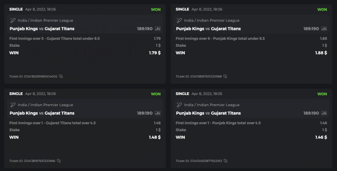Copy ticket ID for over 1 Punjab Kings bet
The width and height of the screenshot is (337, 171).
click(225, 161)
